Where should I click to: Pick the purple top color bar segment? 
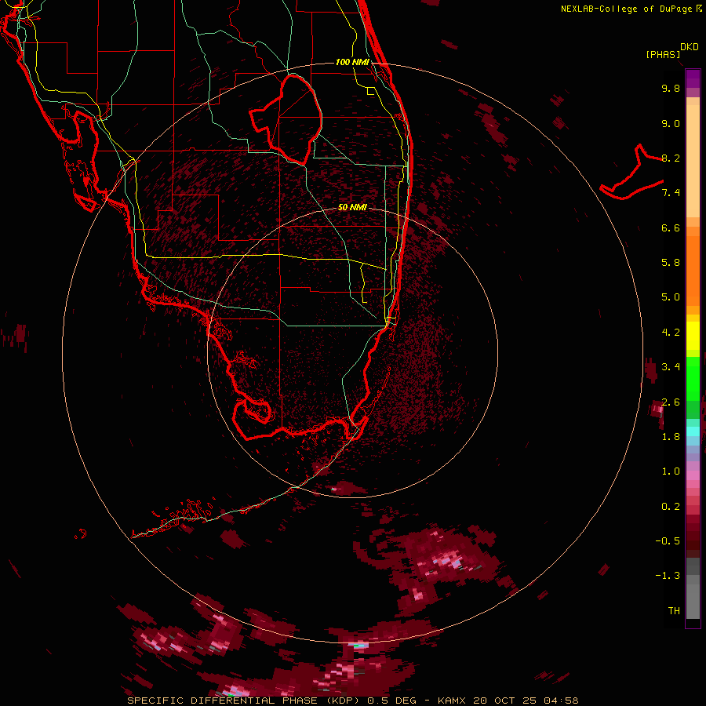point(693,78)
